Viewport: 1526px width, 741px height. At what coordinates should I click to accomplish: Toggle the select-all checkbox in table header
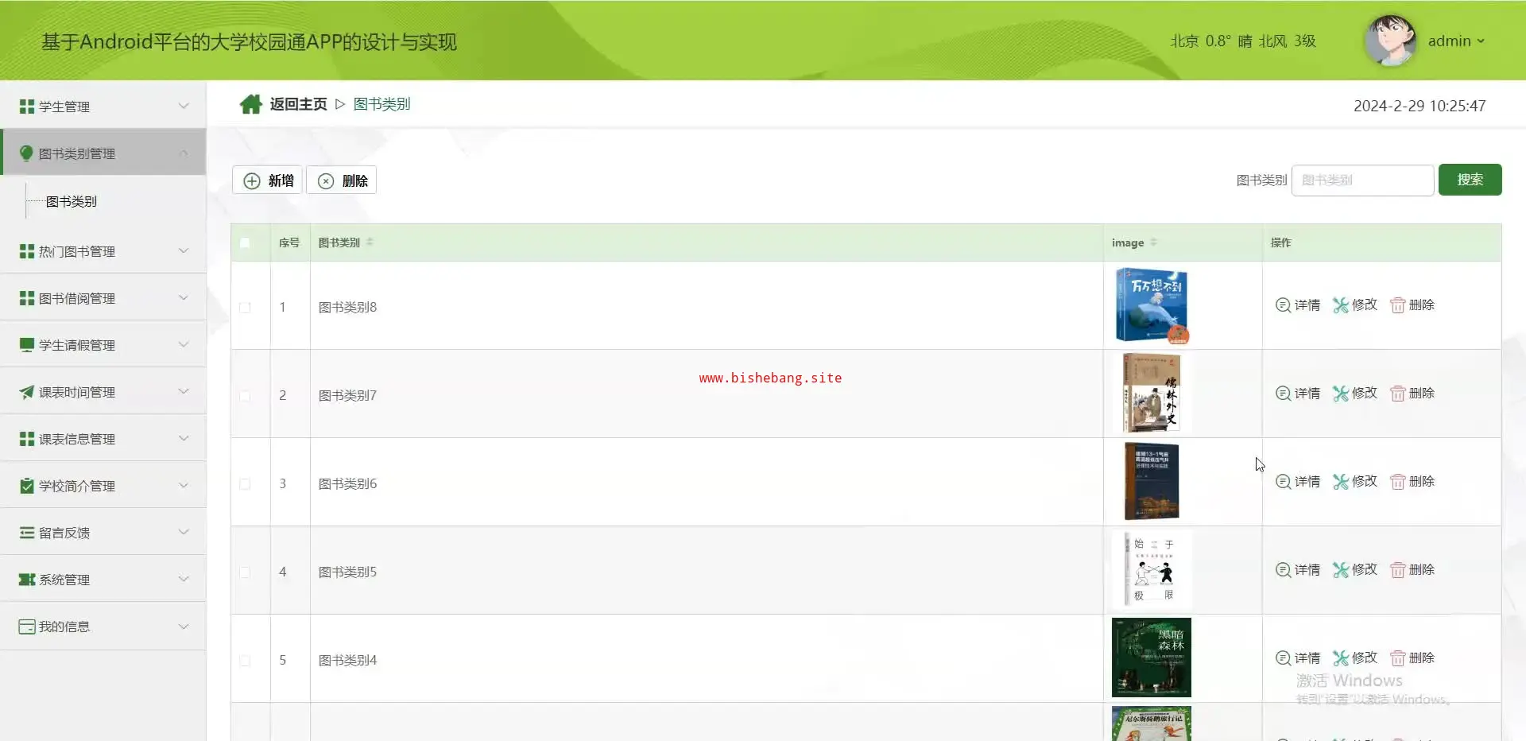(x=245, y=243)
